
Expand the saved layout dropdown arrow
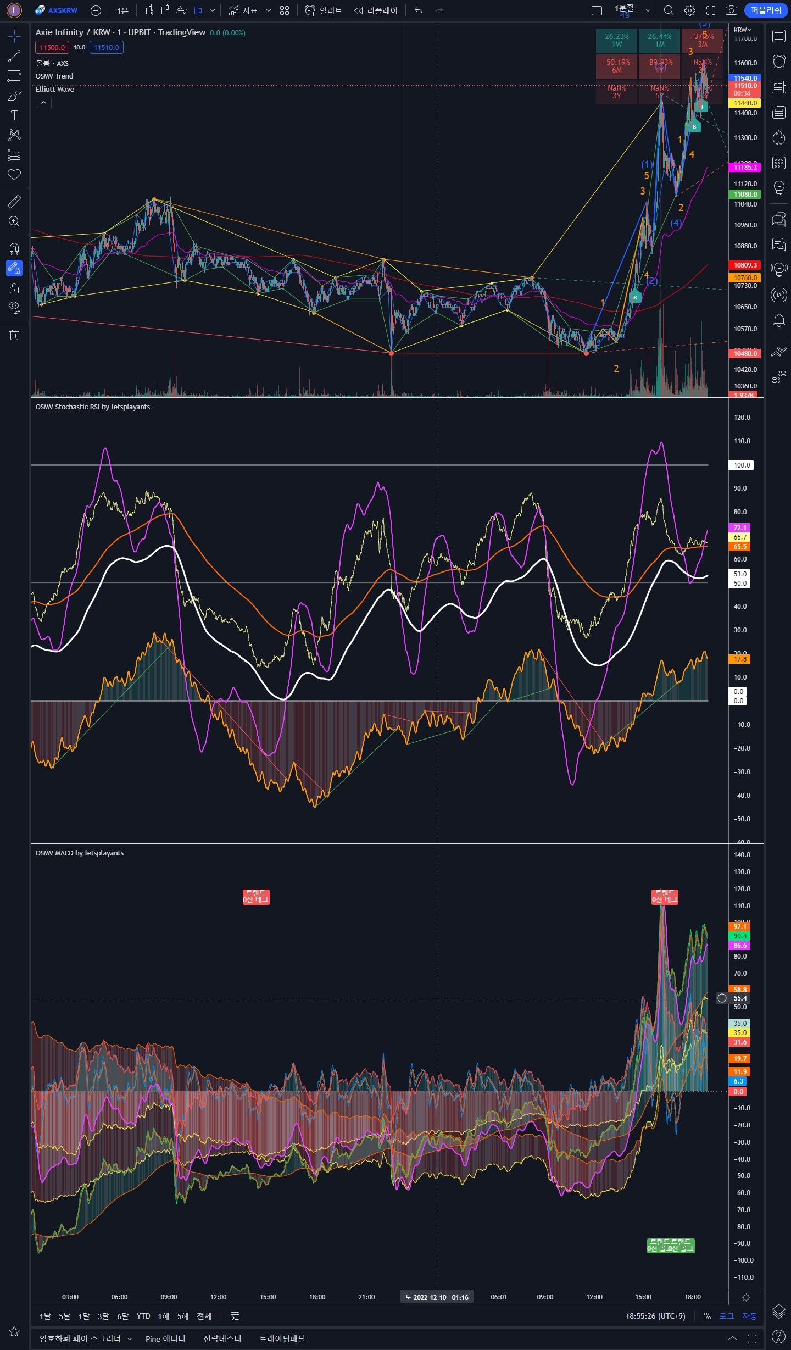tap(648, 10)
